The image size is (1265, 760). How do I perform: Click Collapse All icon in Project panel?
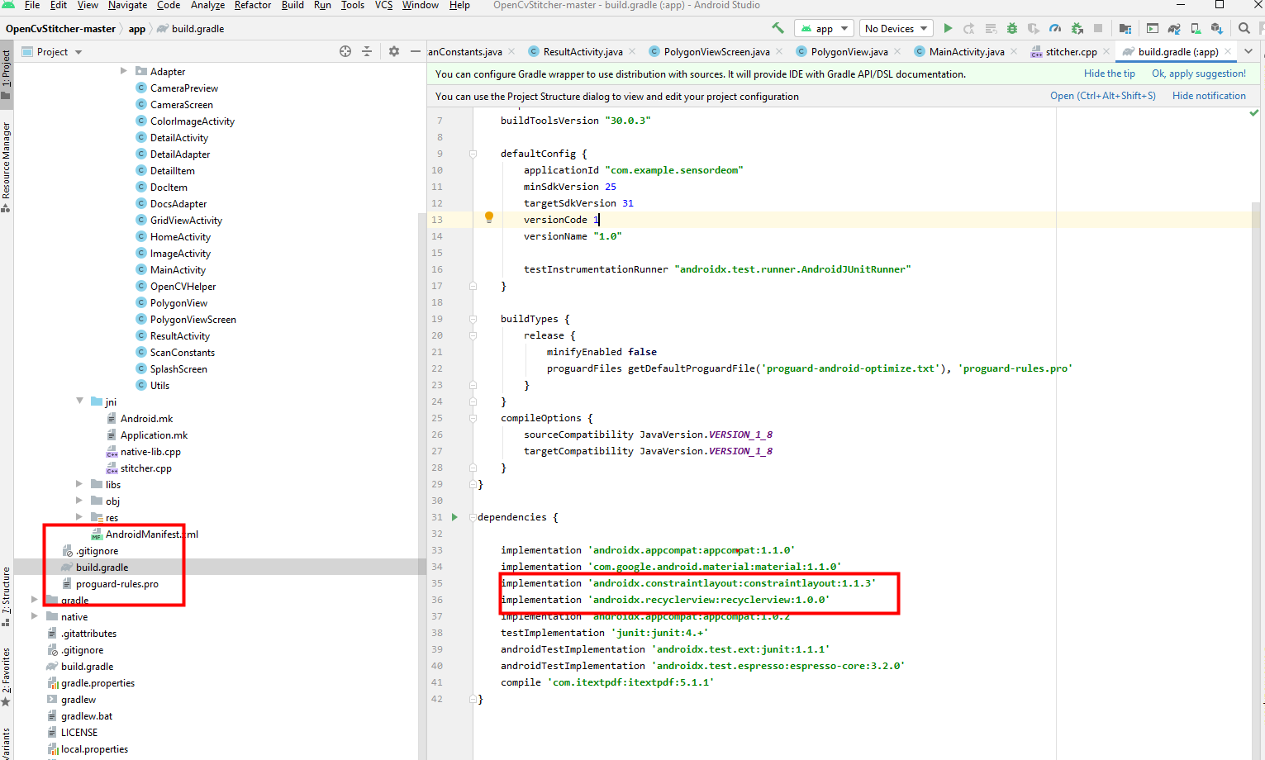(x=367, y=51)
